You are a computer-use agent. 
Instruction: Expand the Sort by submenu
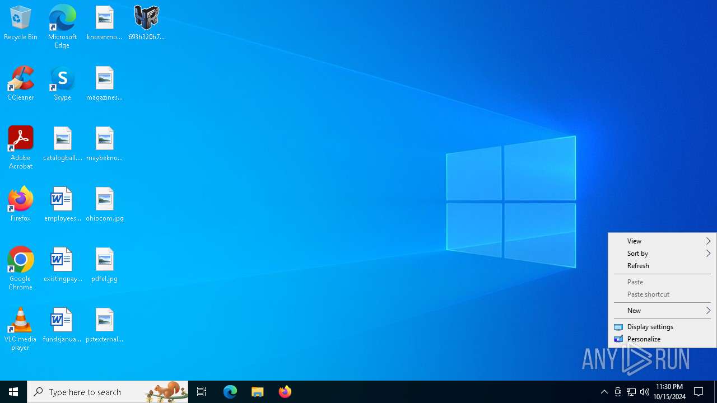pos(662,254)
